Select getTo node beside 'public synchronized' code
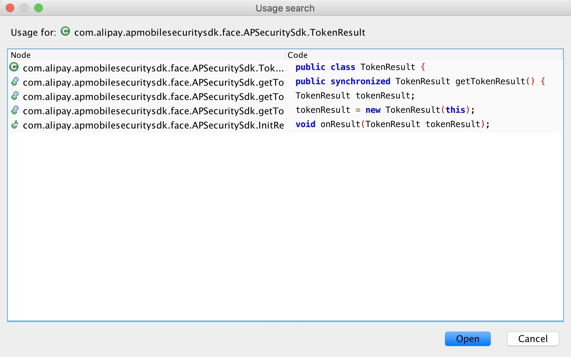571x357 pixels. click(153, 82)
